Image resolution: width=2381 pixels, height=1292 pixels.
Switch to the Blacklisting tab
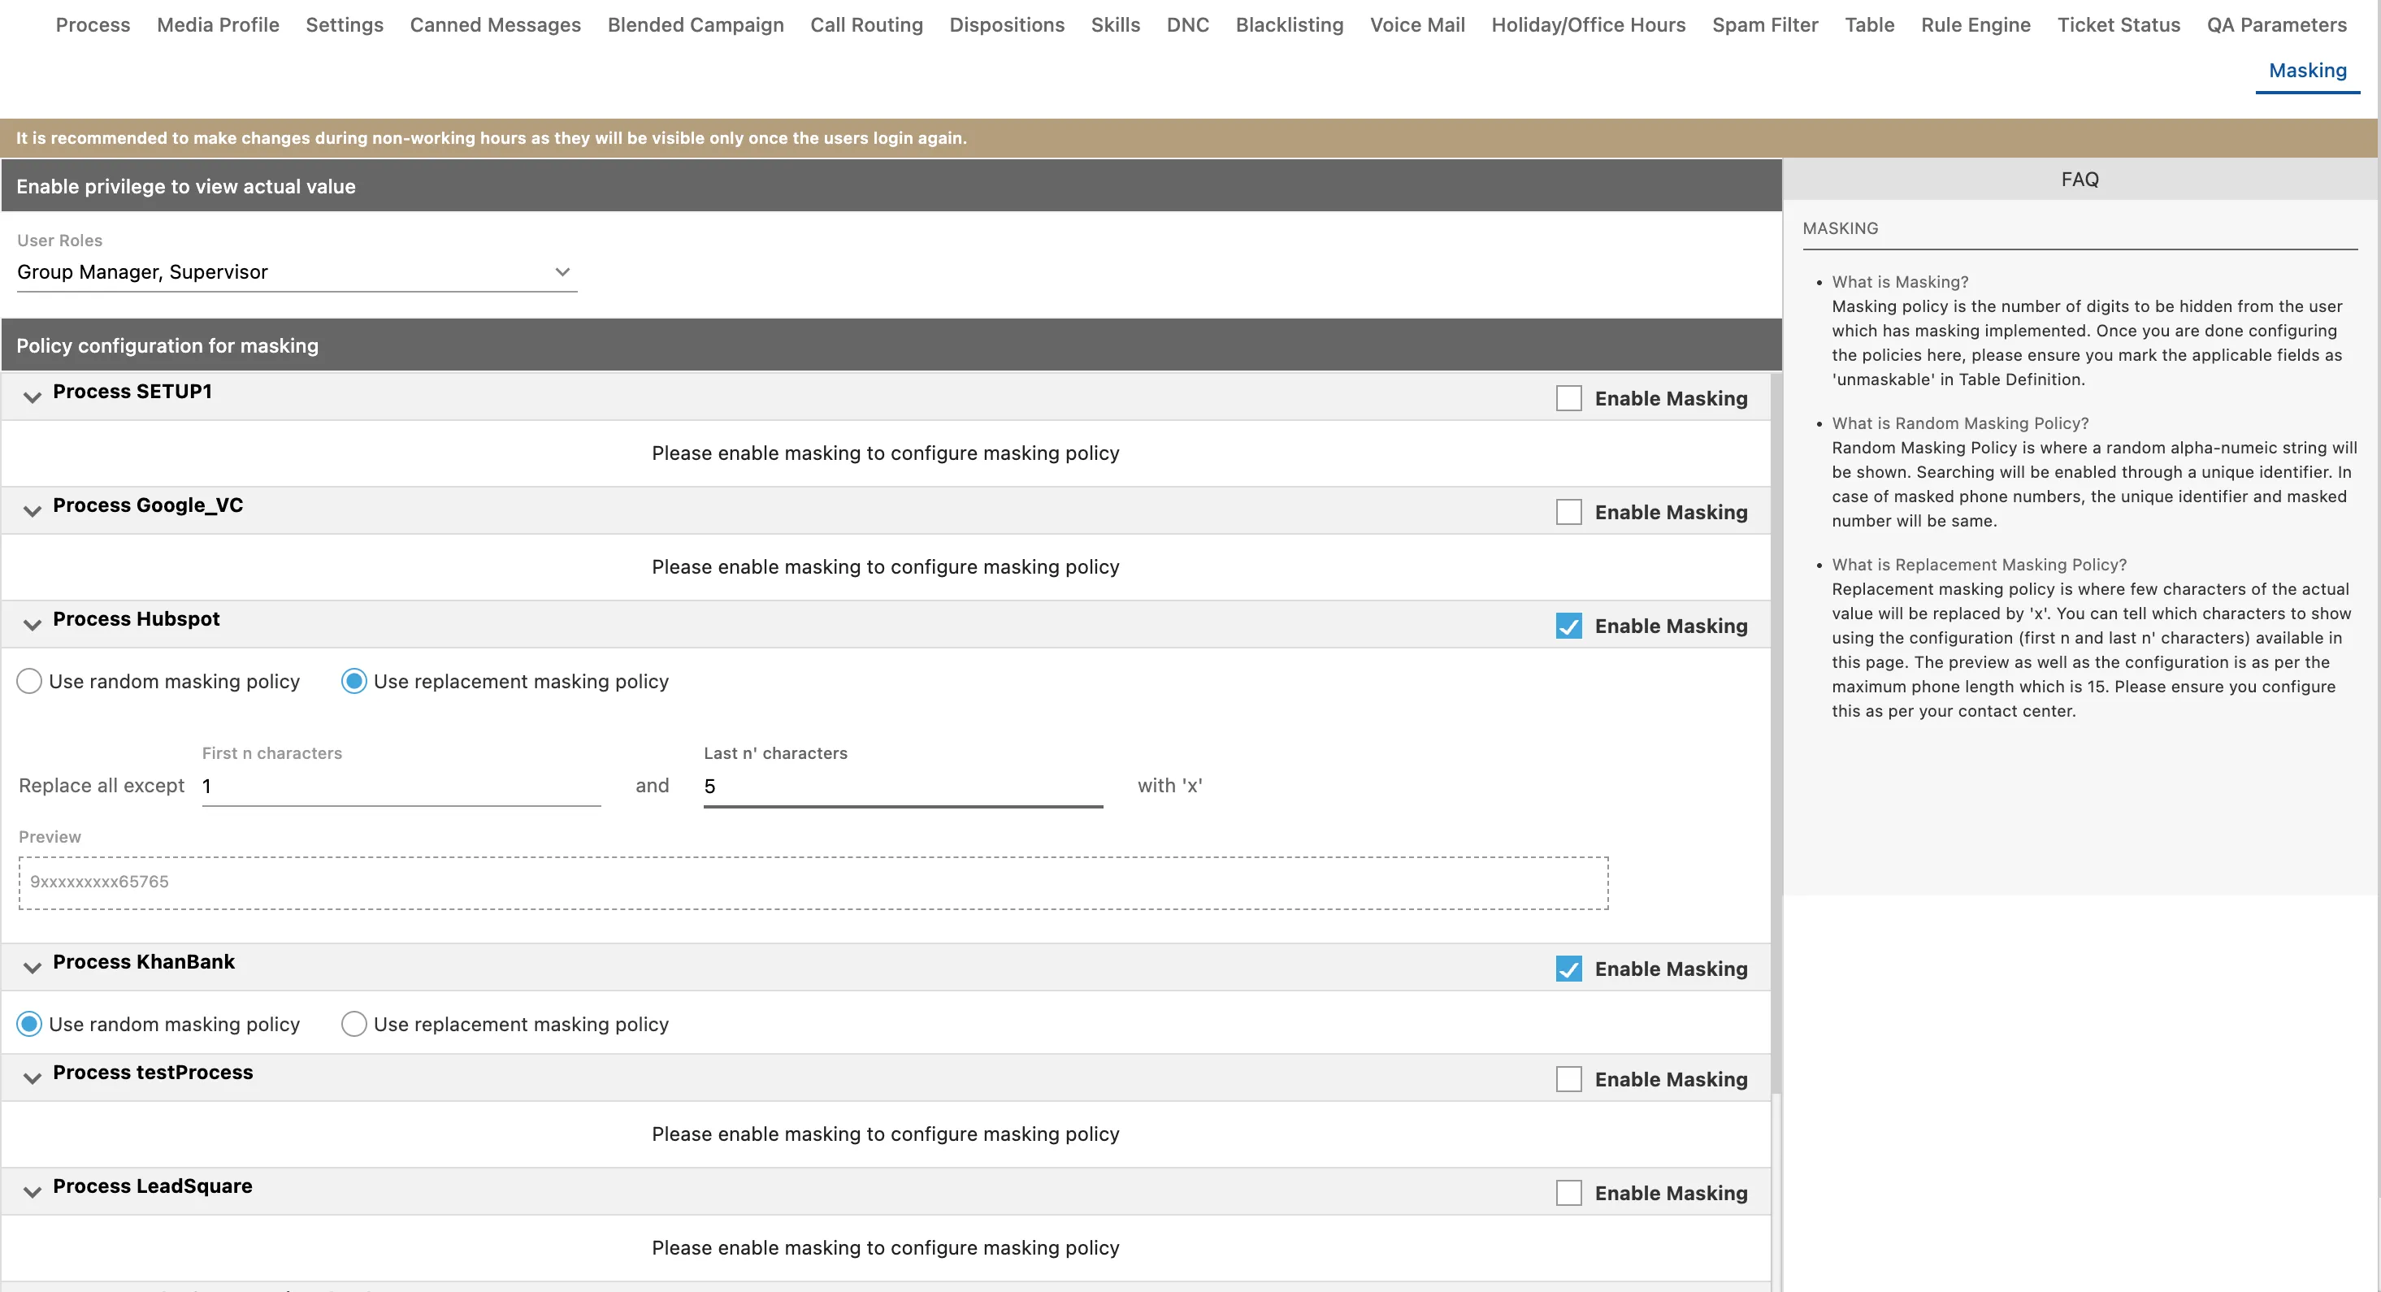pos(1290,25)
